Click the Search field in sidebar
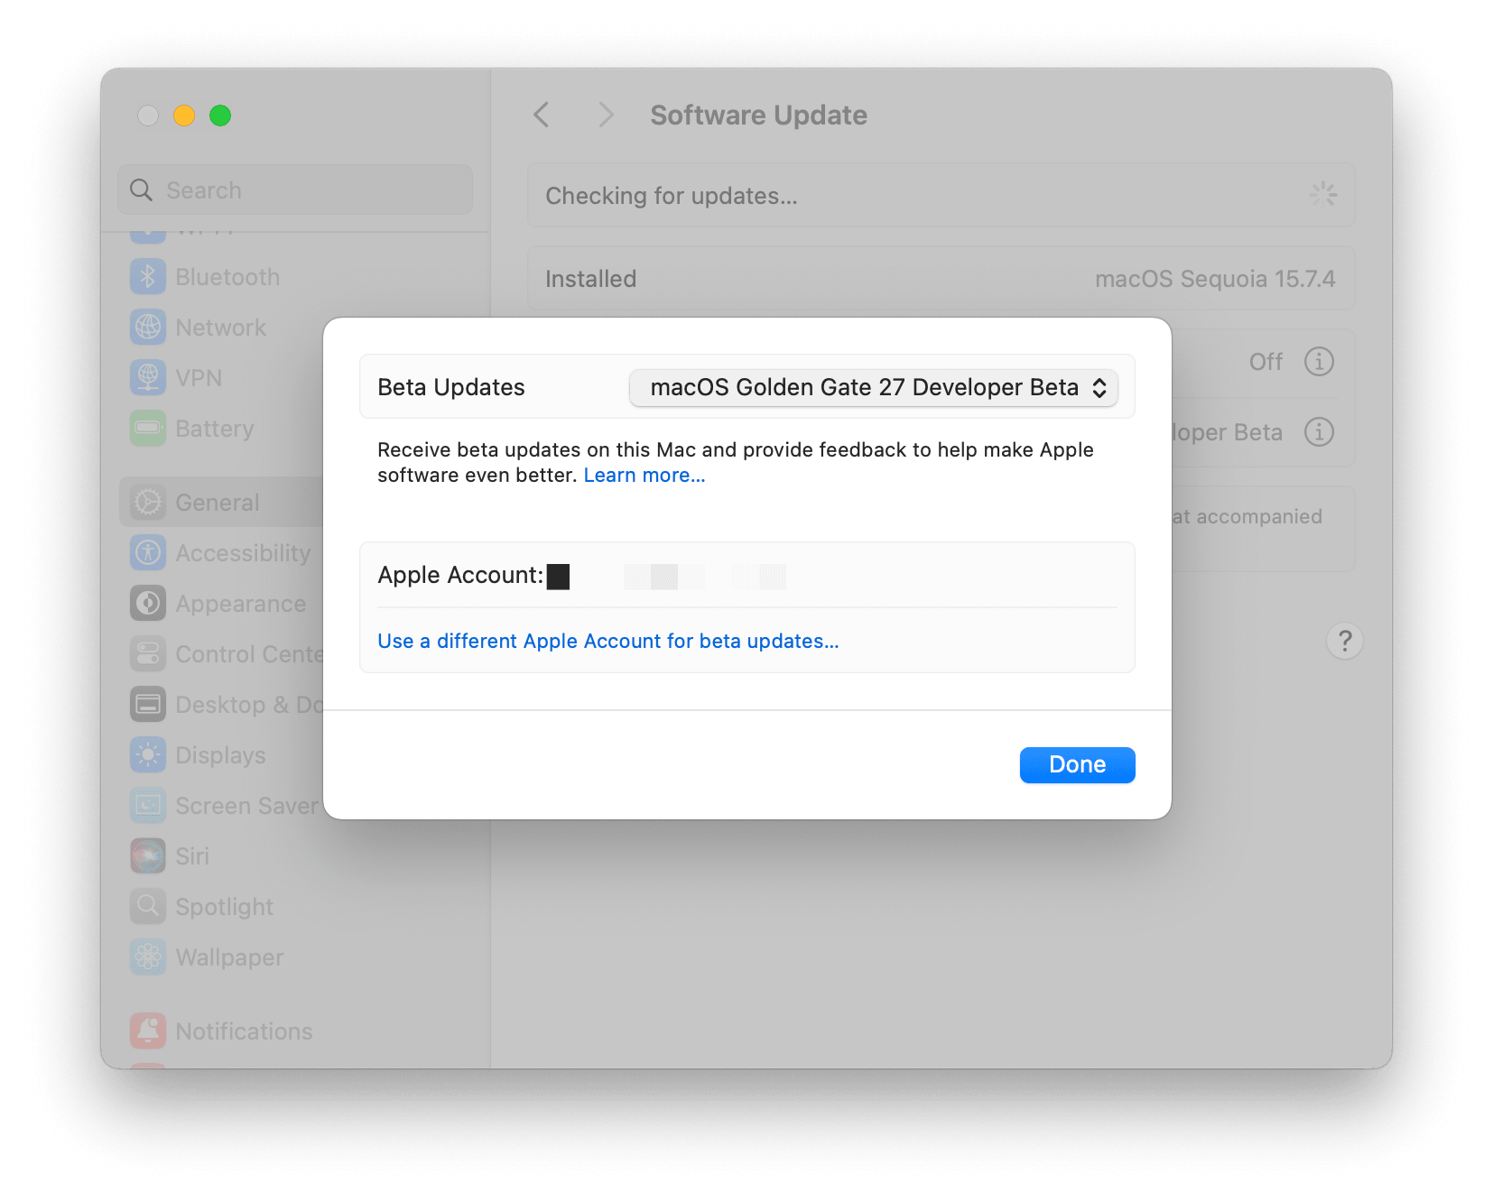Image resolution: width=1493 pixels, height=1202 pixels. (295, 190)
